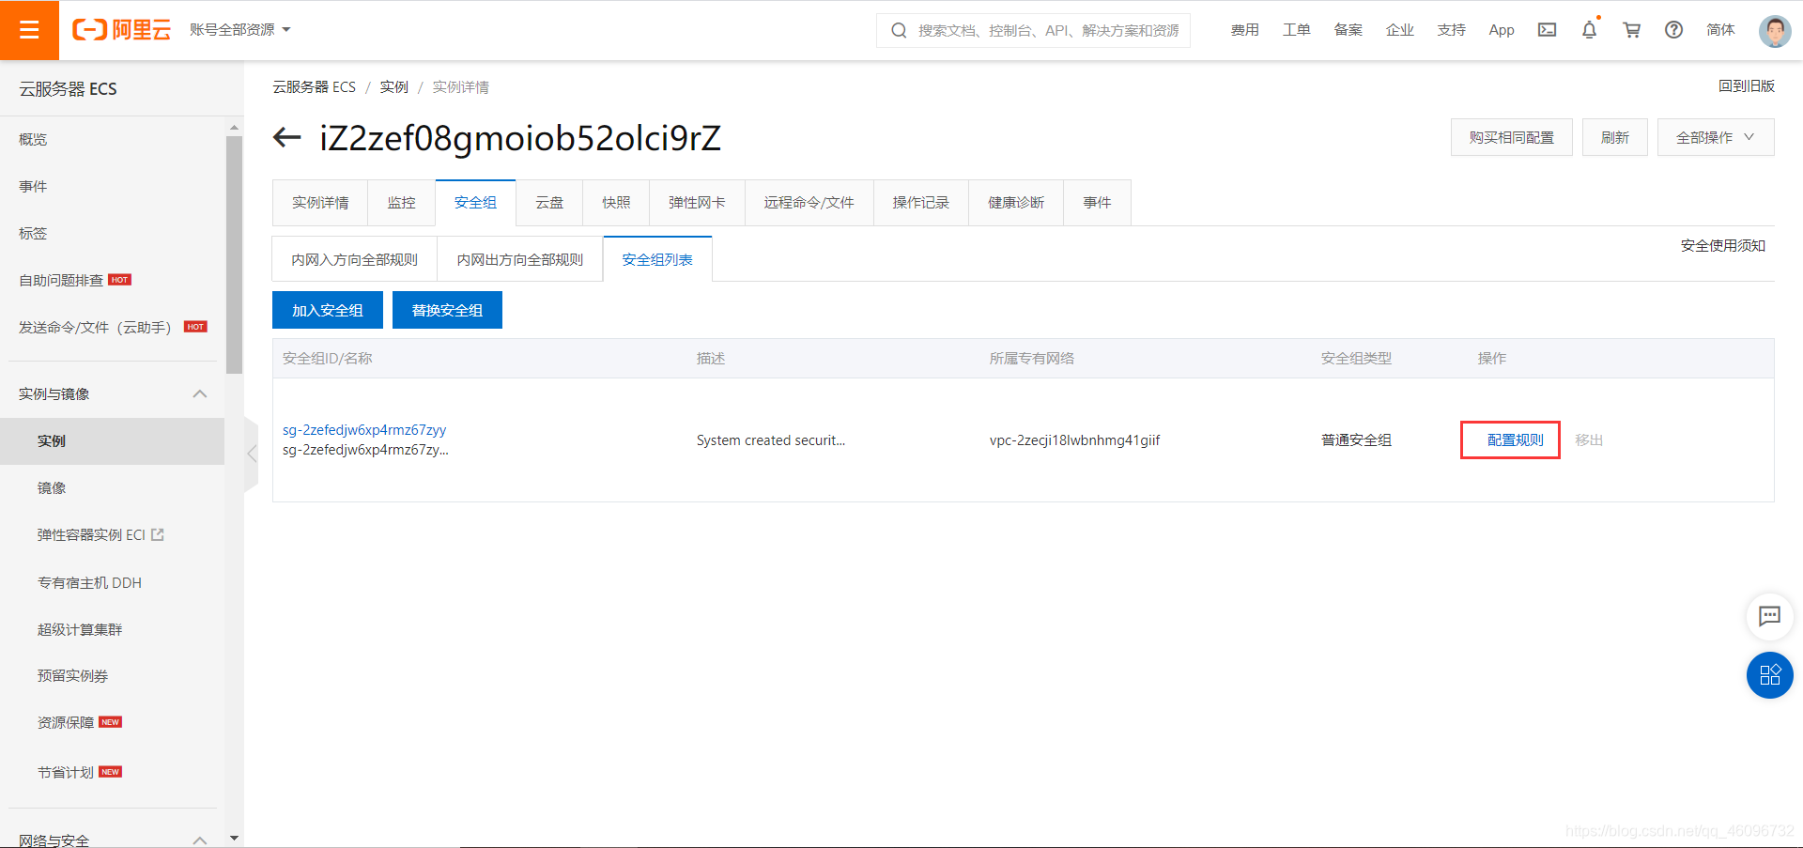This screenshot has width=1803, height=848.
Task: Open 备案 in the top navigation
Action: (x=1348, y=30)
